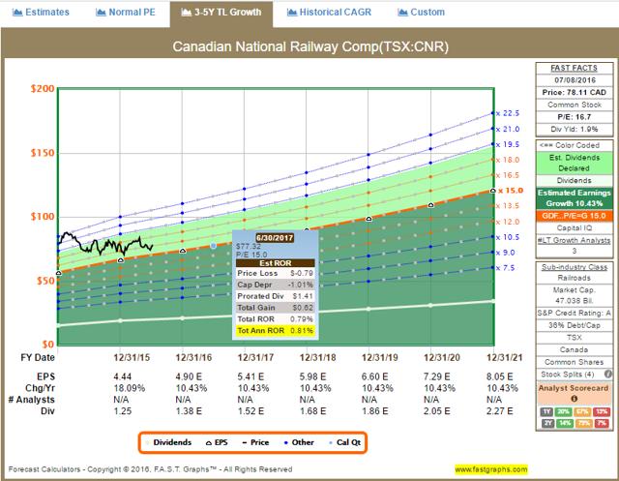The image size is (619, 481).
Task: Click the green 14% scorecard box
Action: pyautogui.click(x=563, y=423)
